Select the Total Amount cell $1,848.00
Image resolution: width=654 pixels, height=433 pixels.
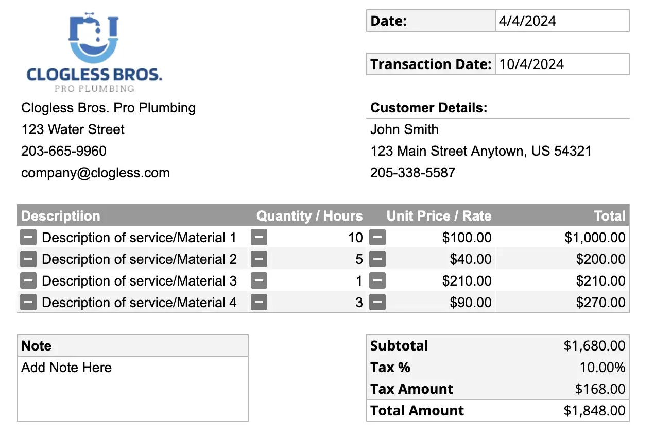(595, 411)
